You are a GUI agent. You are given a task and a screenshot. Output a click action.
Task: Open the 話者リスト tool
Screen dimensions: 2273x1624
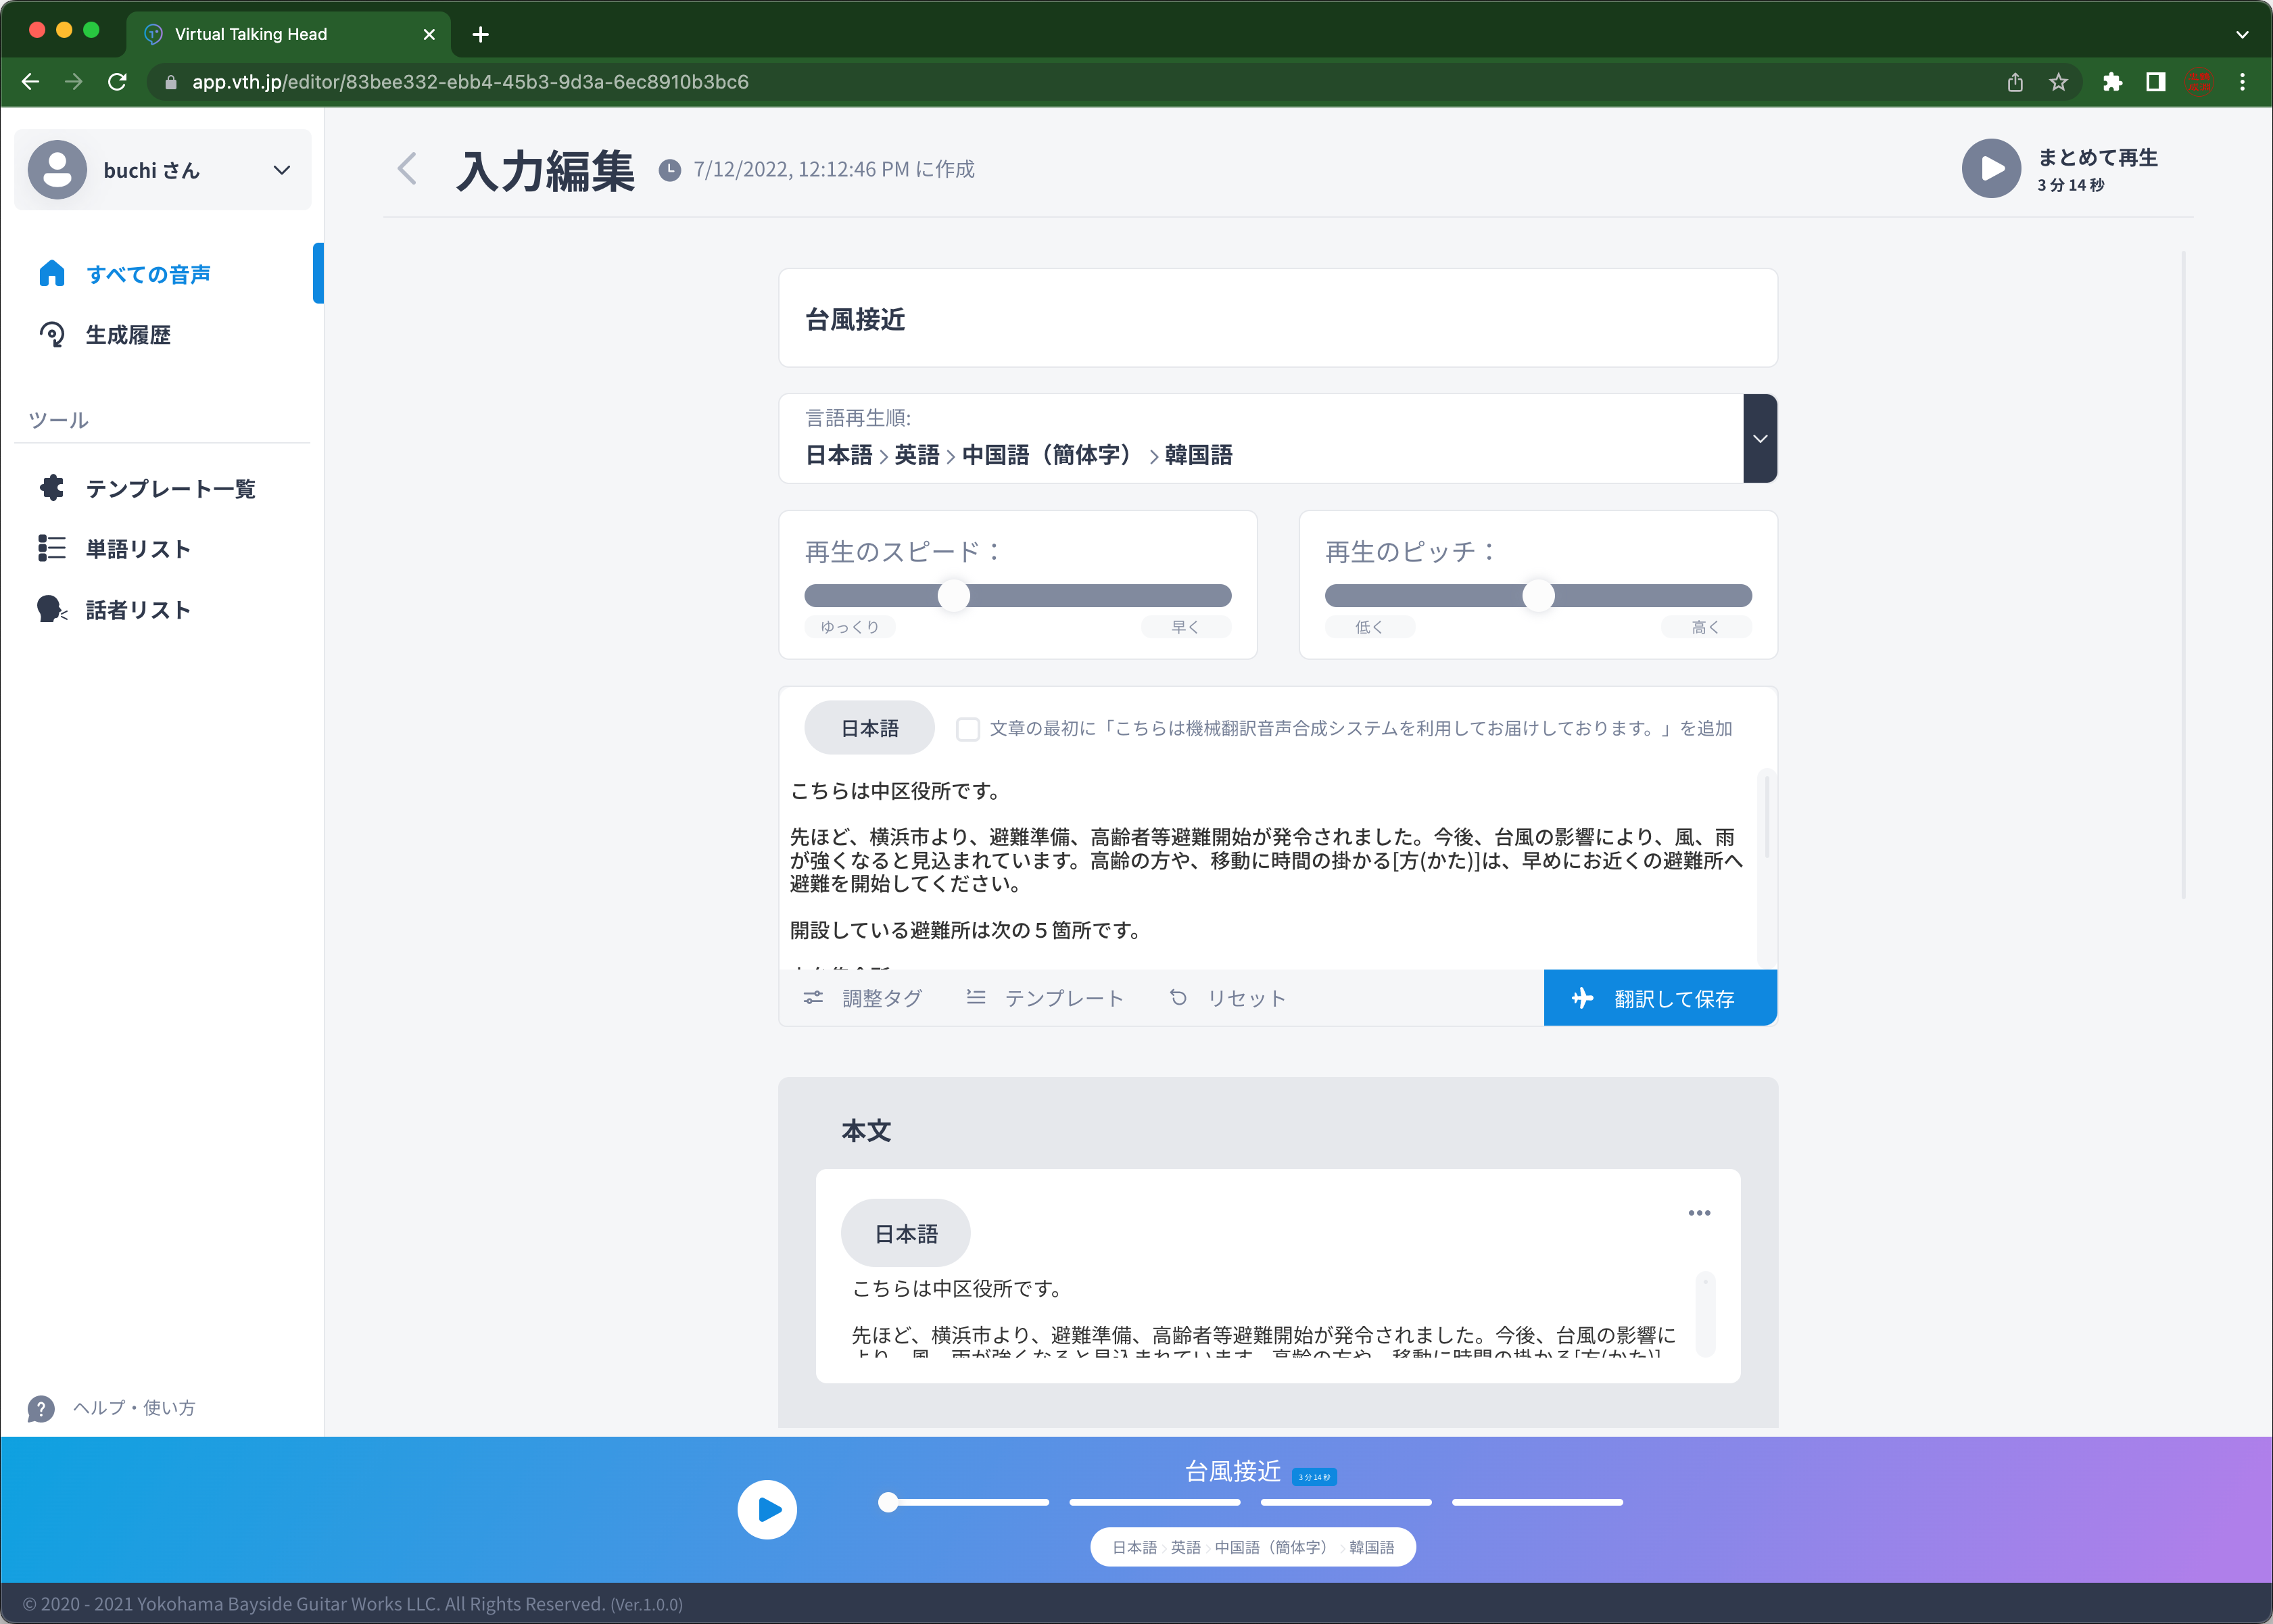coord(137,609)
